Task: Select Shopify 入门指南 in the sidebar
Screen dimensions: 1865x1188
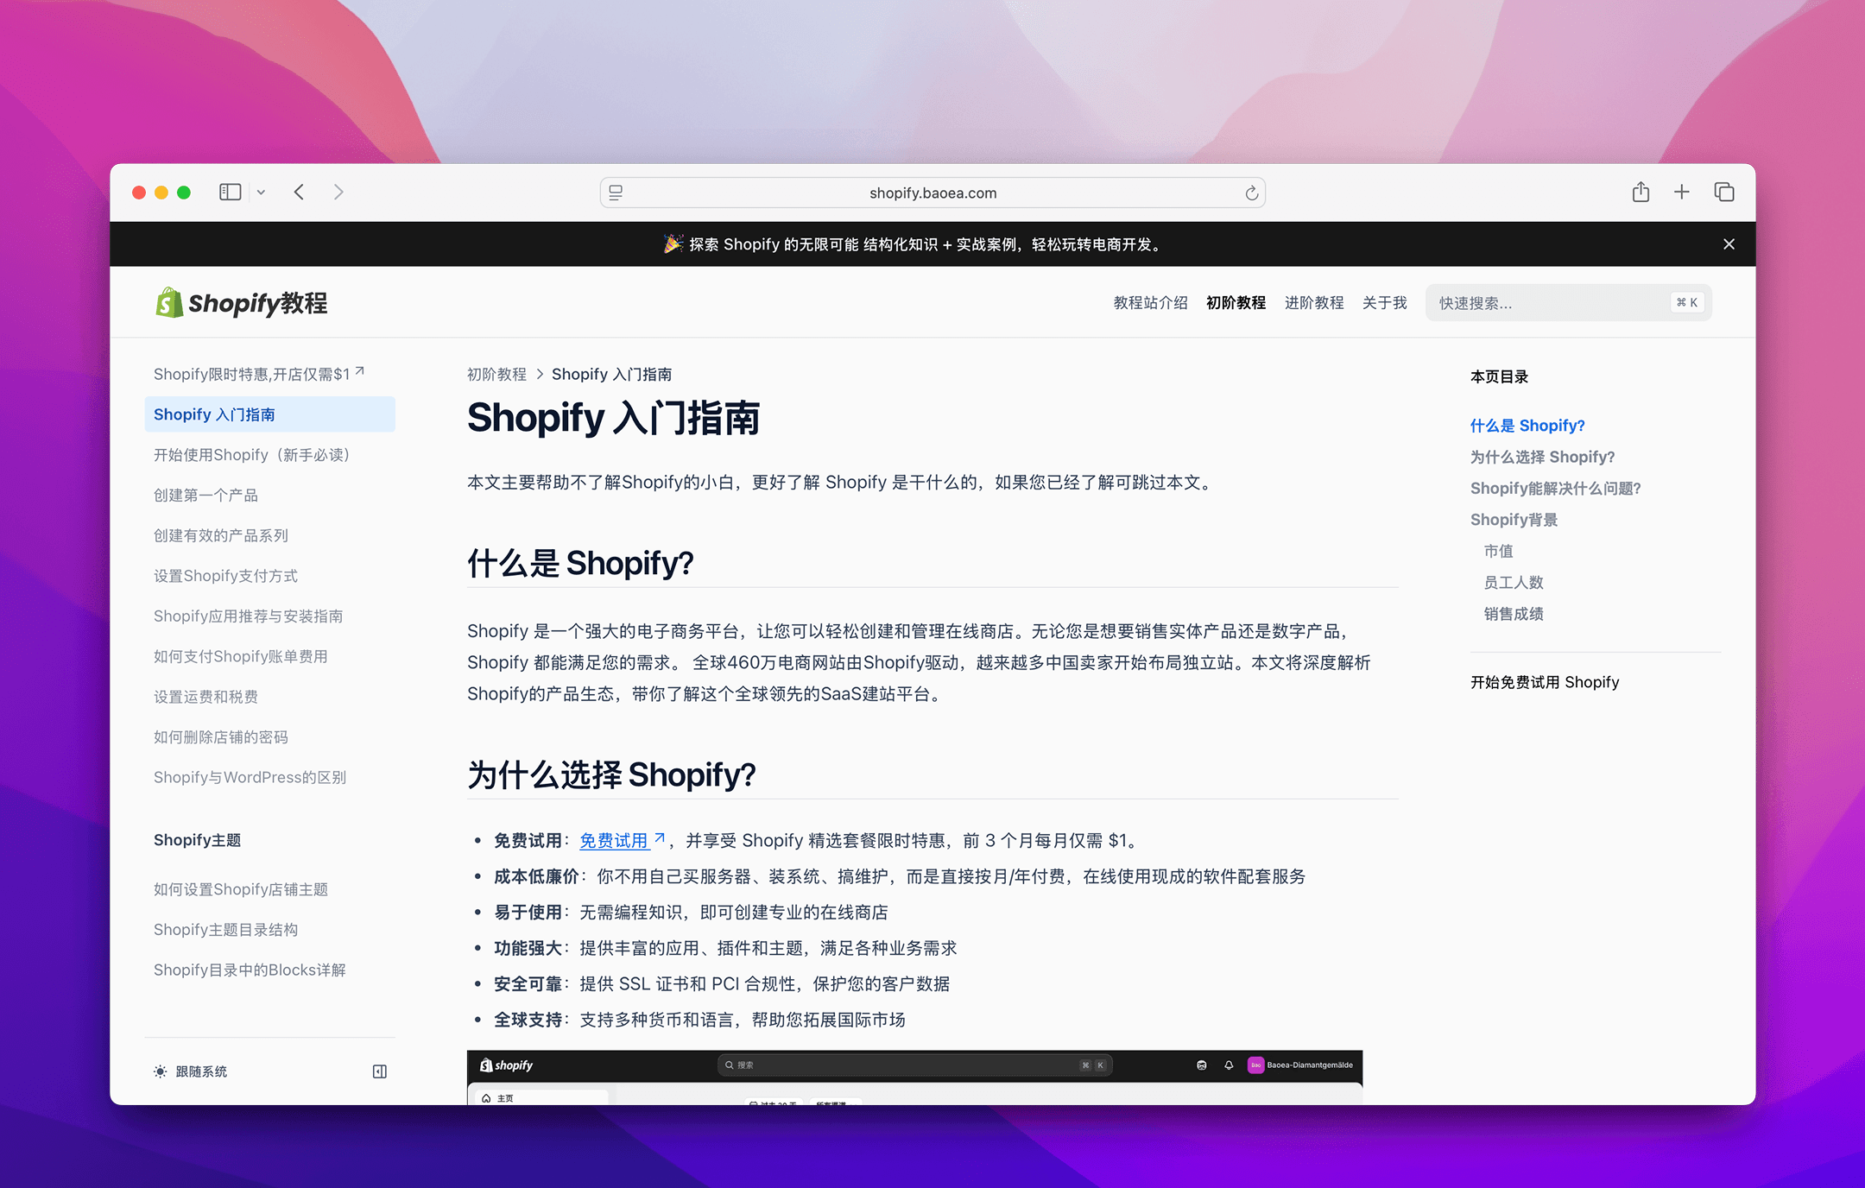Action: click(269, 414)
